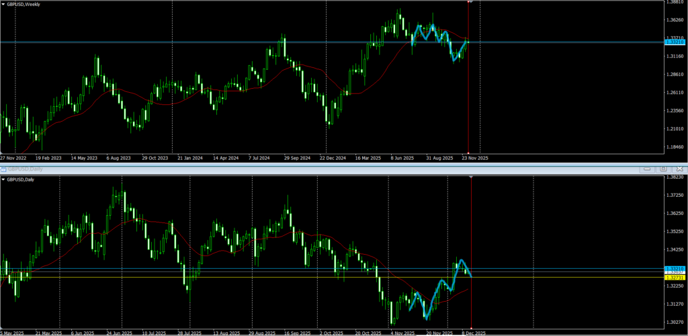Click the blue 1.33210 price tag on Weekly chart
This screenshot has height=336, width=688.
tap(674, 42)
